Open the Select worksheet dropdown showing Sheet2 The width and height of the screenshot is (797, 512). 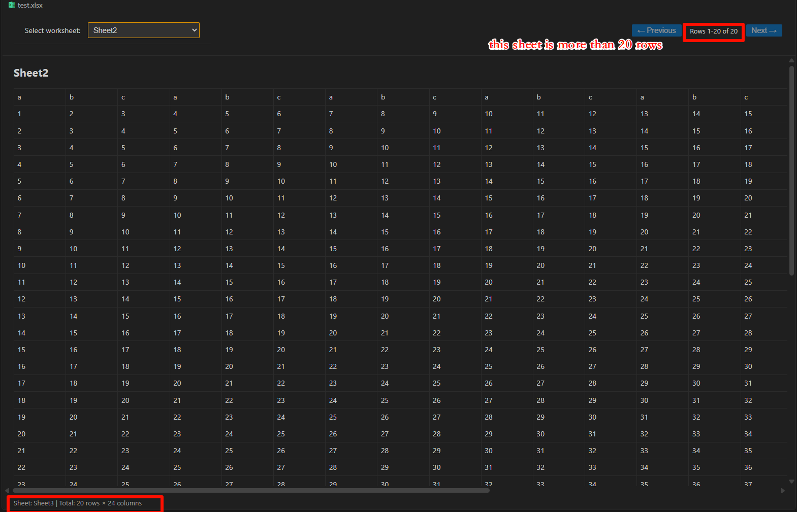[144, 30]
